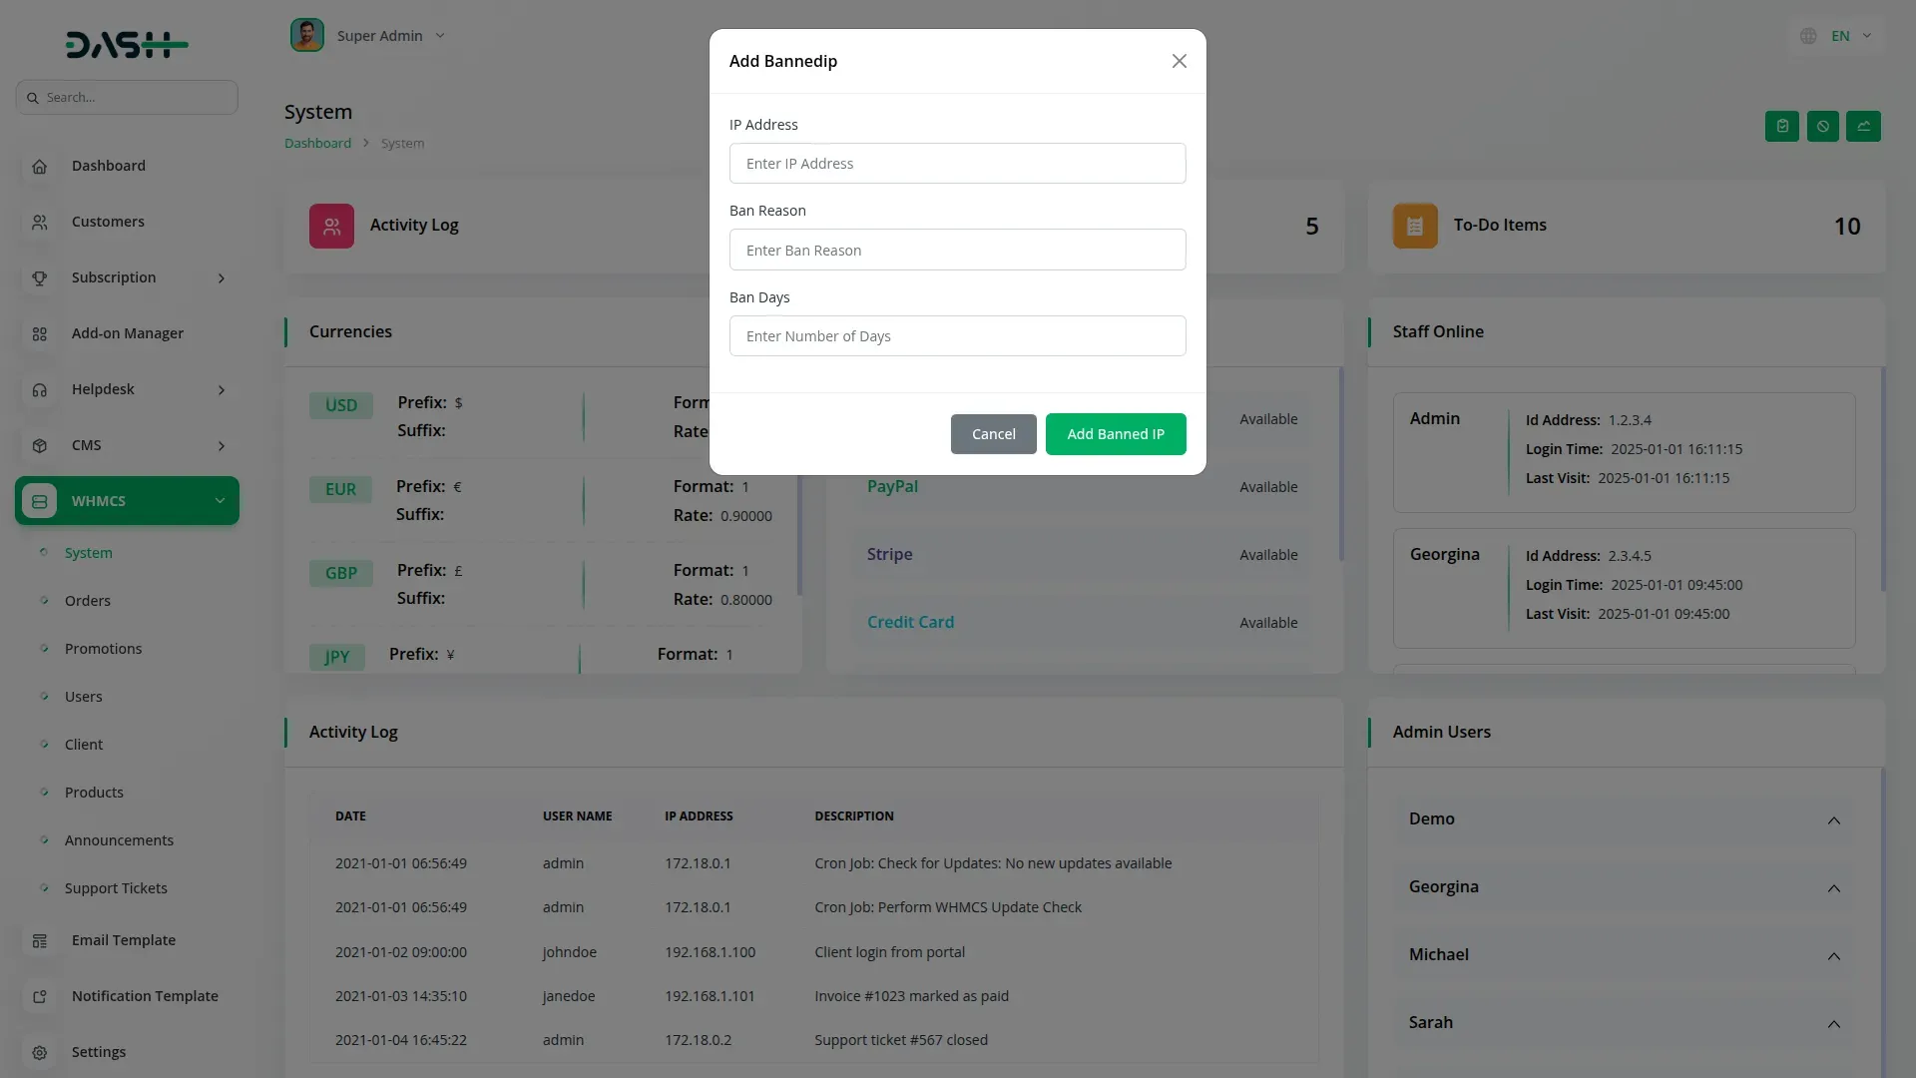Screen dimensions: 1916x1078
Task: Focus the IP Address input field
Action: pos(957,164)
